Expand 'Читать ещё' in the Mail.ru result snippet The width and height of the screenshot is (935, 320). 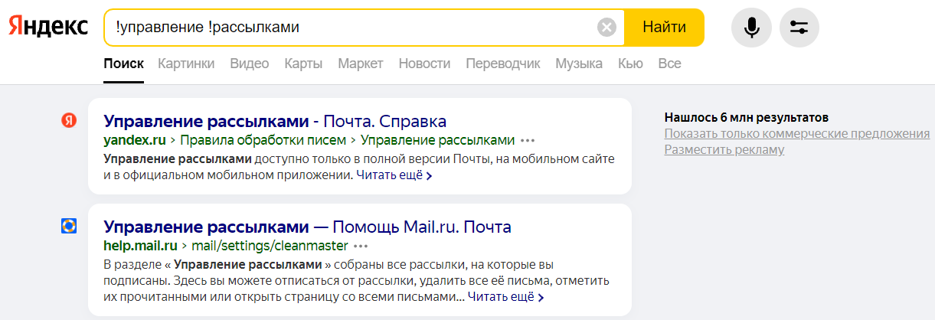coord(506,296)
